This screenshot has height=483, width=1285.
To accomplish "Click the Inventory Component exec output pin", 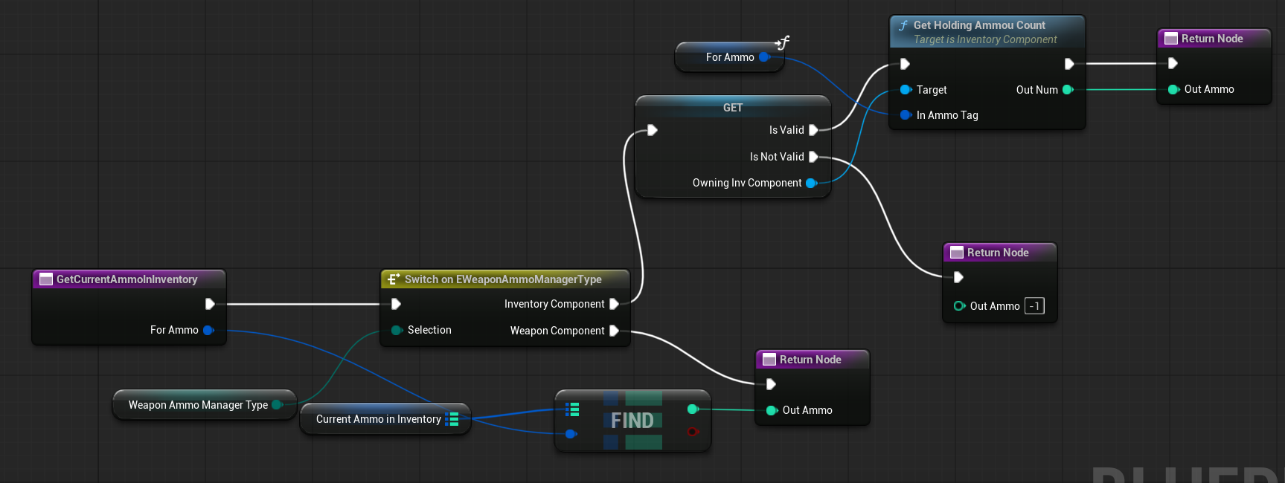I will [614, 304].
